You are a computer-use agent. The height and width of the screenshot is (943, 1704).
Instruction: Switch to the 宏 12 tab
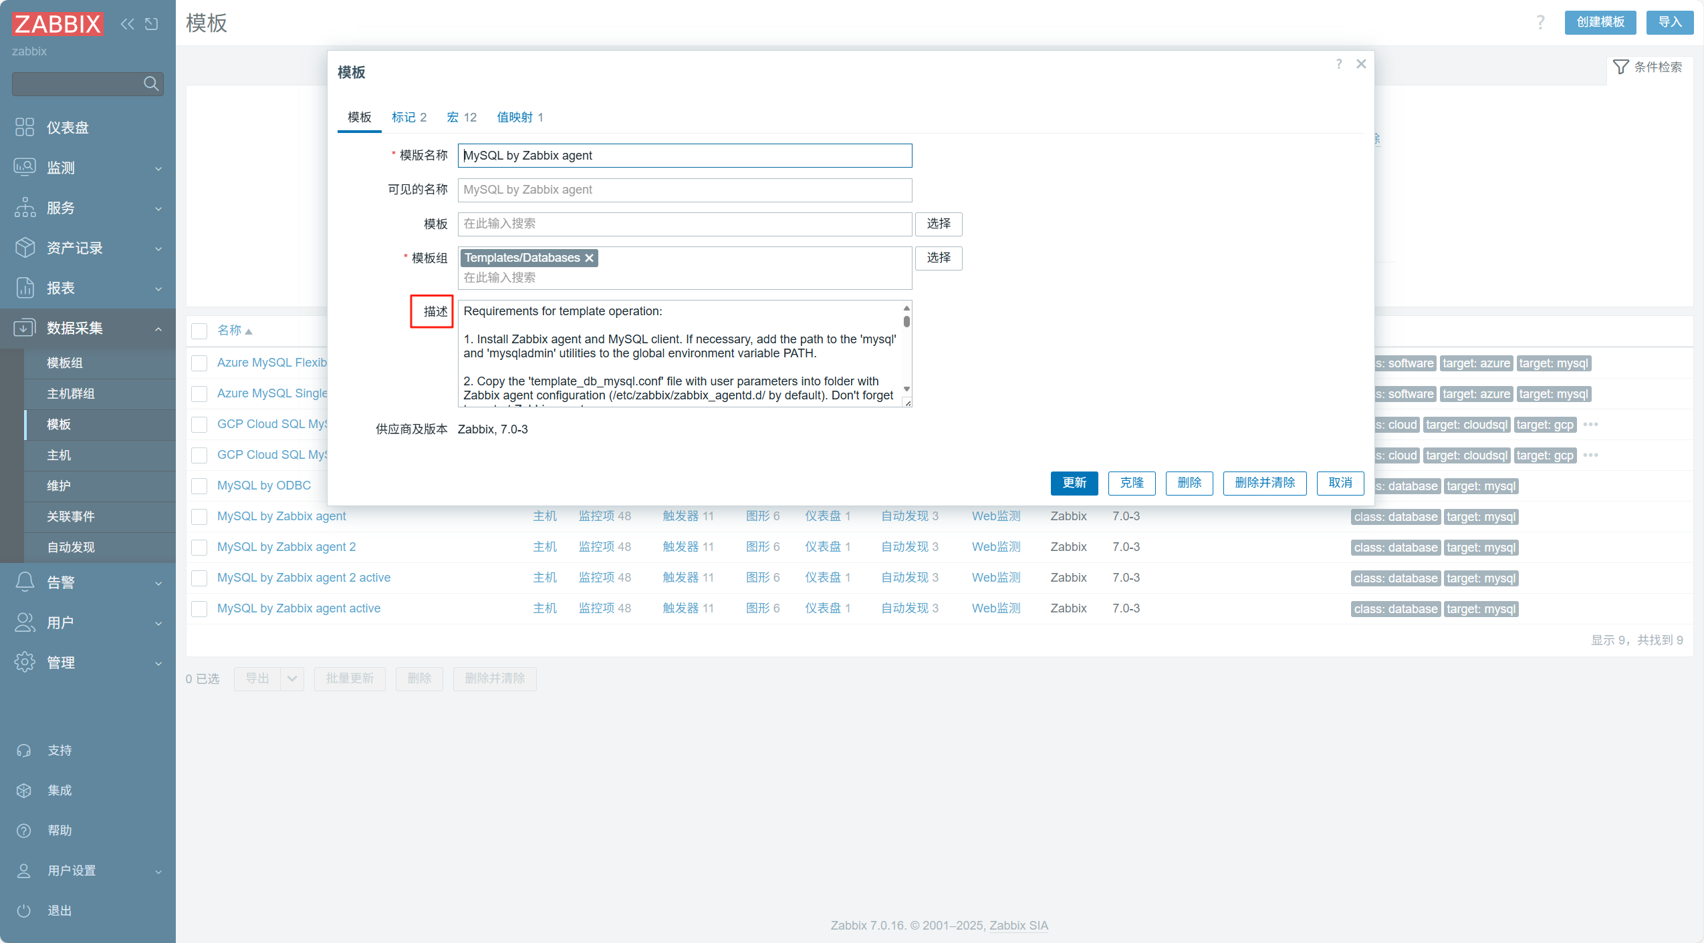coord(462,118)
